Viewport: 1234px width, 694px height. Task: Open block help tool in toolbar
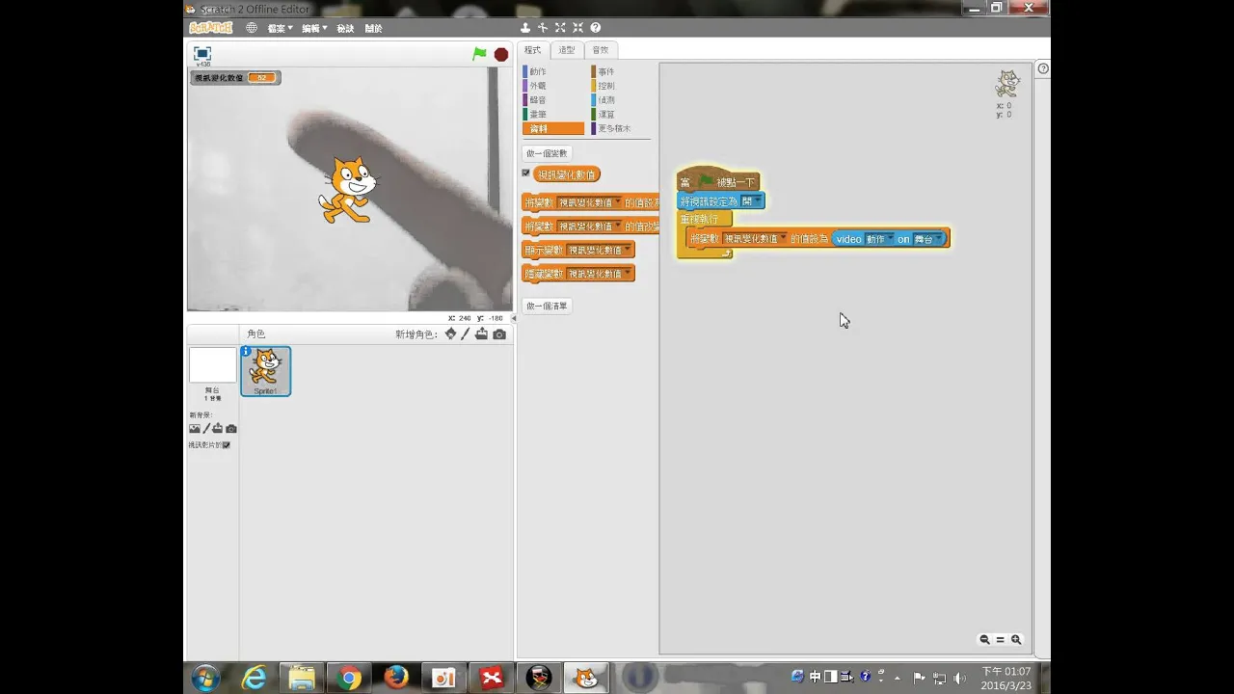tap(595, 28)
